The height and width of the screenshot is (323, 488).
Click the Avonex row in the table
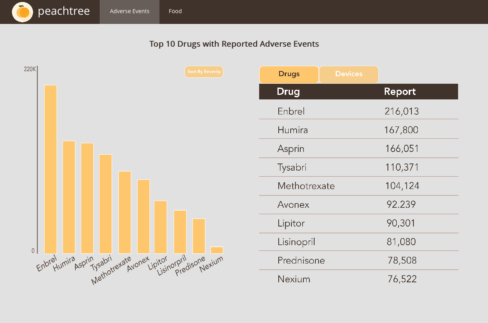359,205
